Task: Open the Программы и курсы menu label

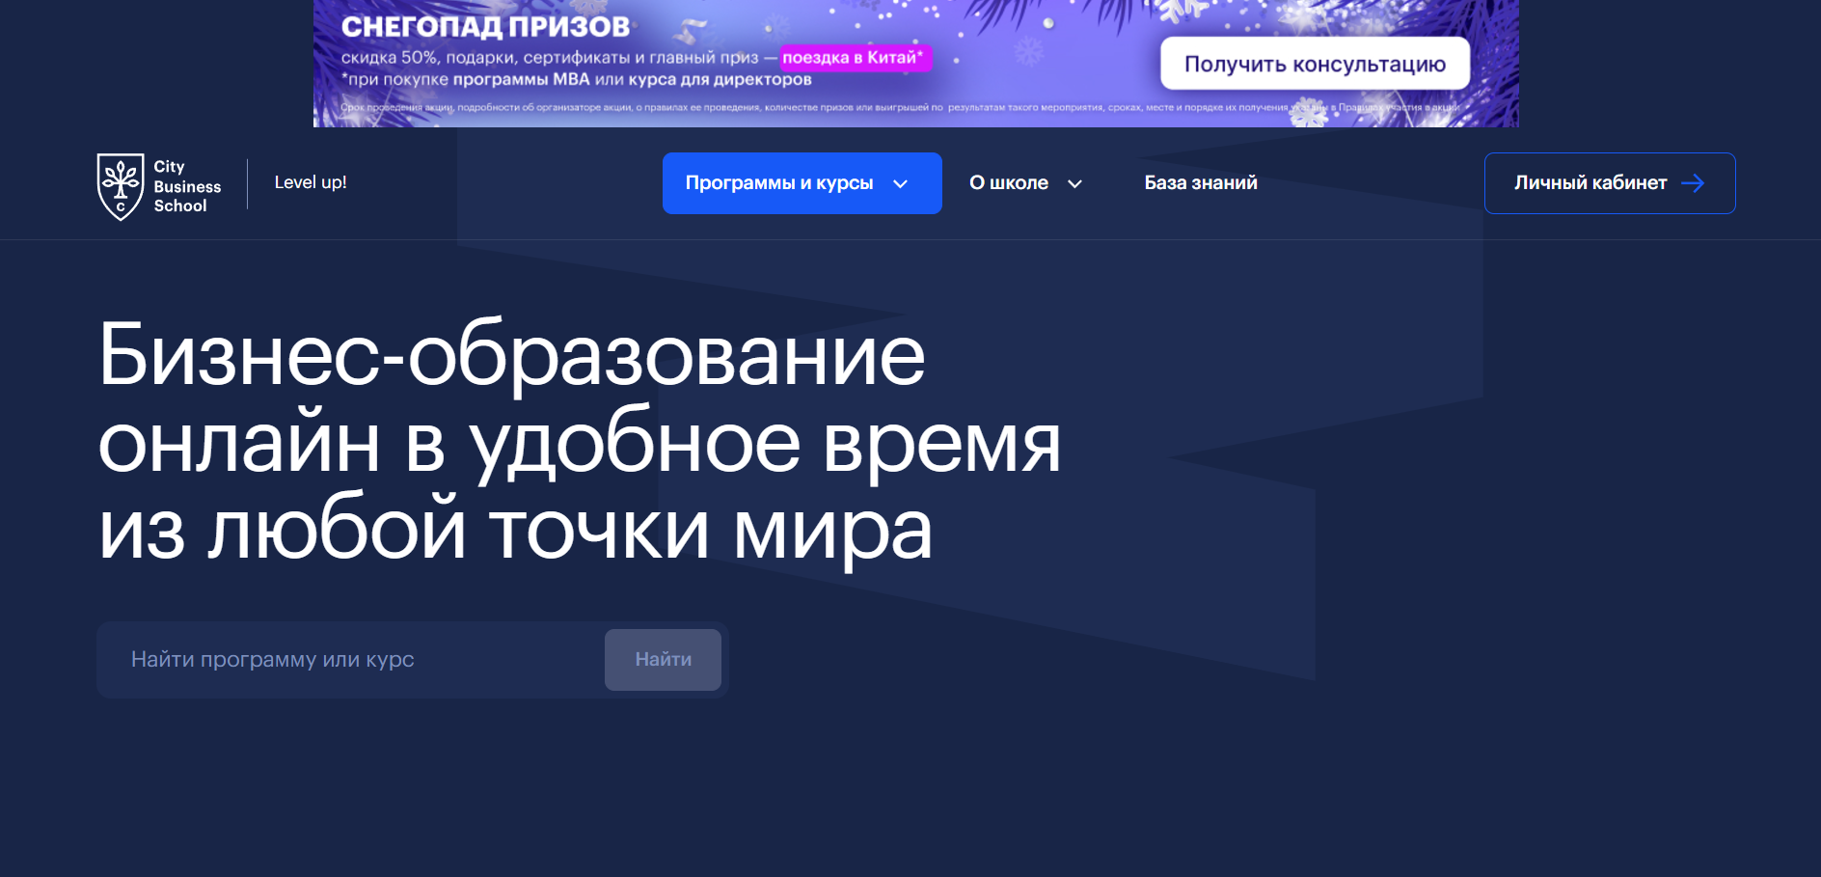Action: (x=779, y=183)
